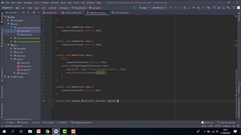Click the Search Everywhere magnifier icon

(234, 7)
